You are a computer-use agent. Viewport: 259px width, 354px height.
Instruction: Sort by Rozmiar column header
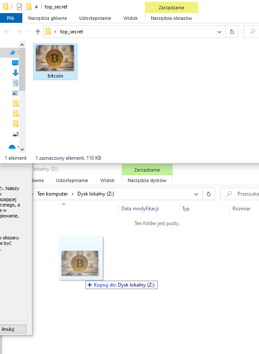coord(242,209)
